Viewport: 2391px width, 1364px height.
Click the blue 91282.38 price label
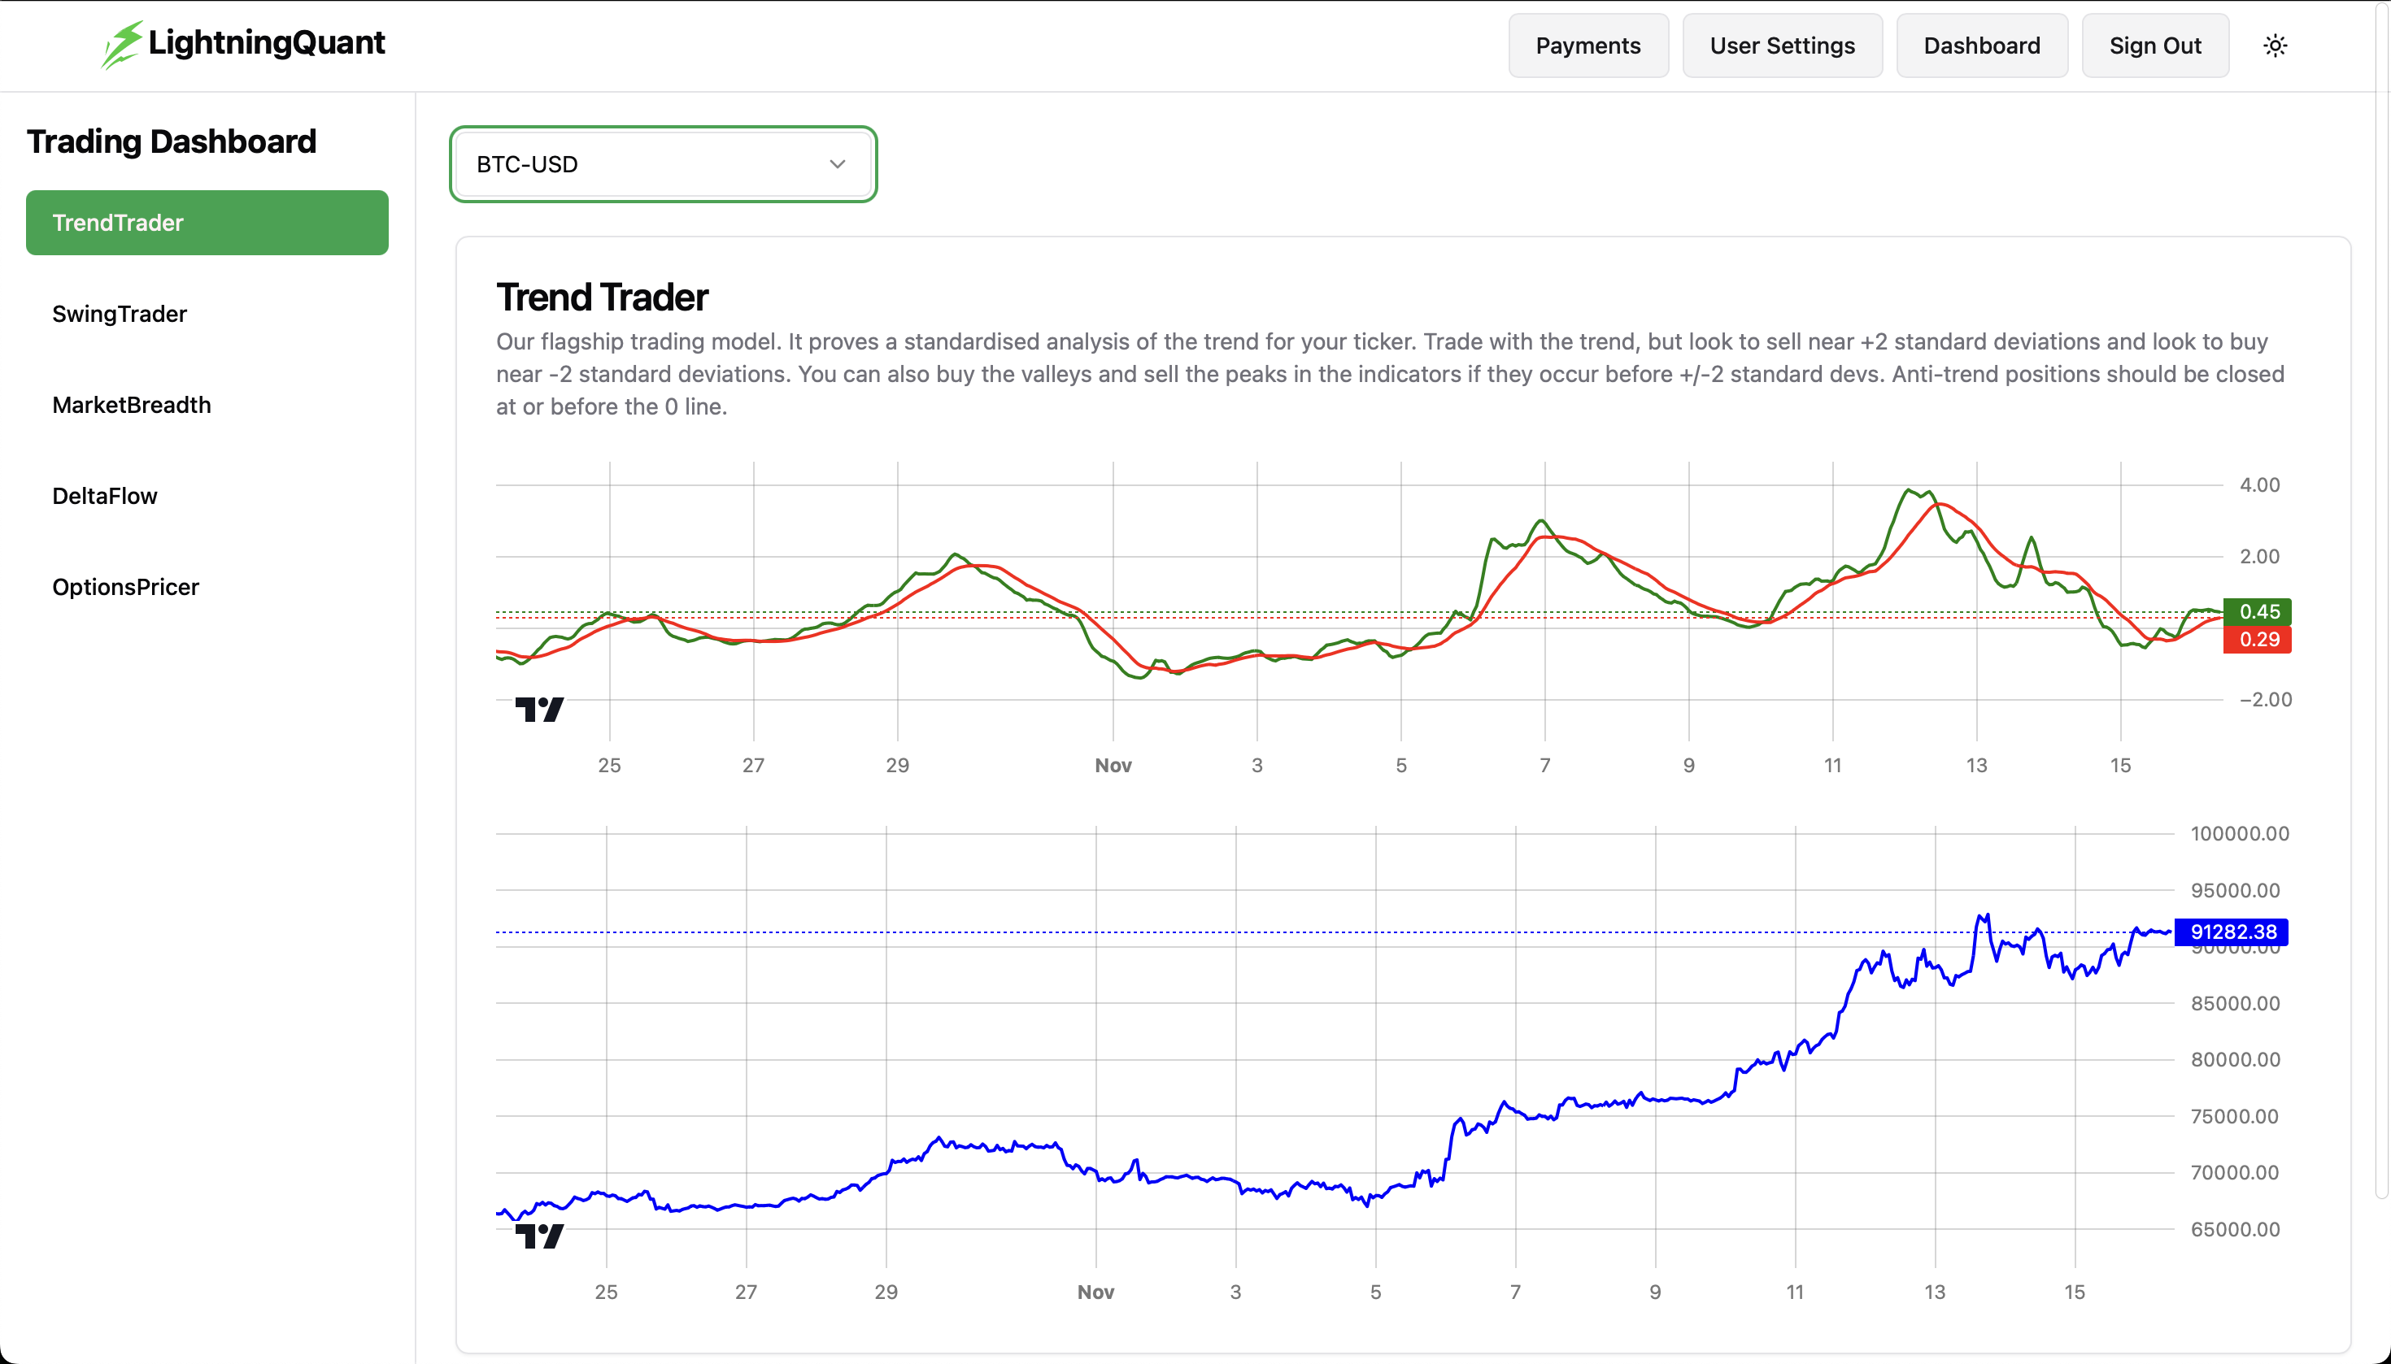2231,932
